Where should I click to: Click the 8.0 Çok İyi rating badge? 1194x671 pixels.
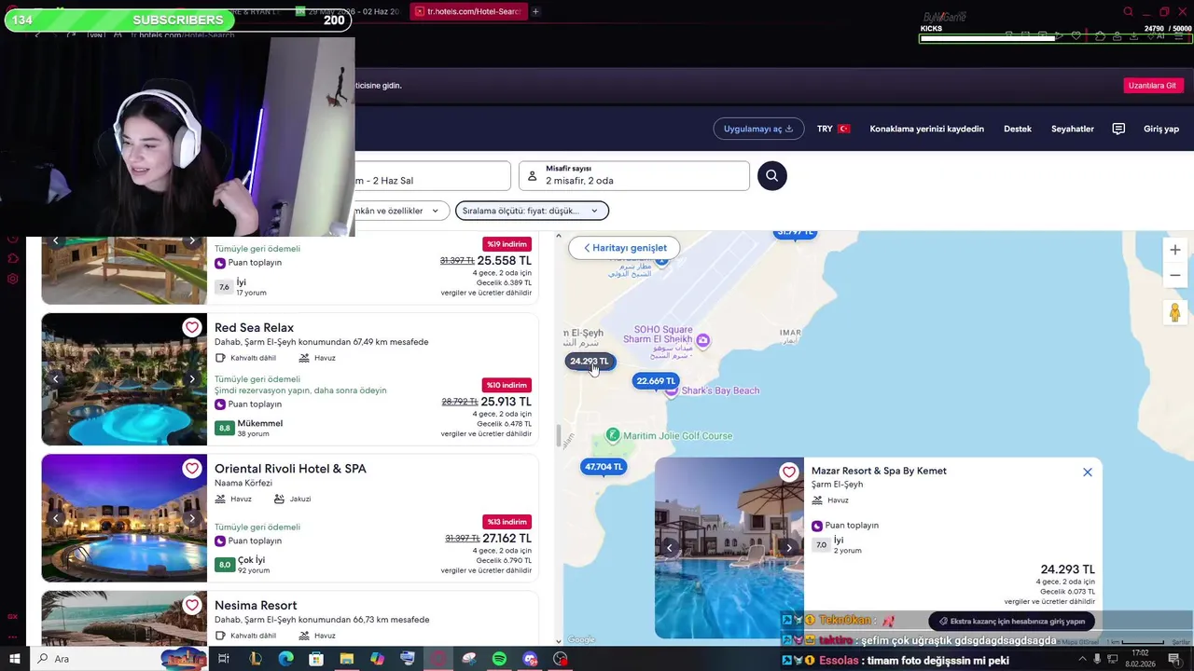tap(224, 565)
